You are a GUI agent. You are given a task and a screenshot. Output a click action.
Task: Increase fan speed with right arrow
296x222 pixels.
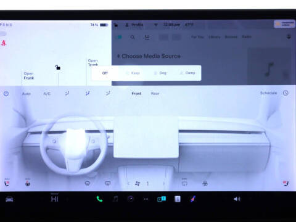click(163, 183)
